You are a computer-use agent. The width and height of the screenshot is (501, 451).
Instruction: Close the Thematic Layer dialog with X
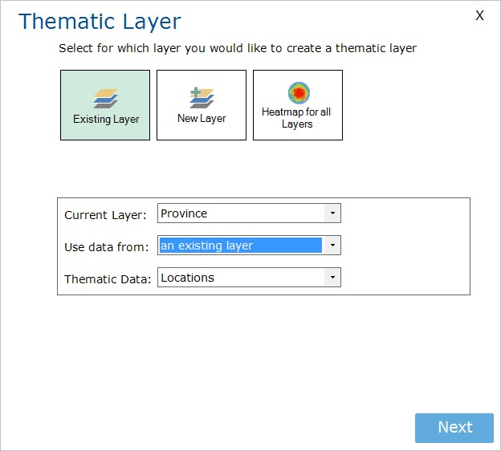[479, 15]
